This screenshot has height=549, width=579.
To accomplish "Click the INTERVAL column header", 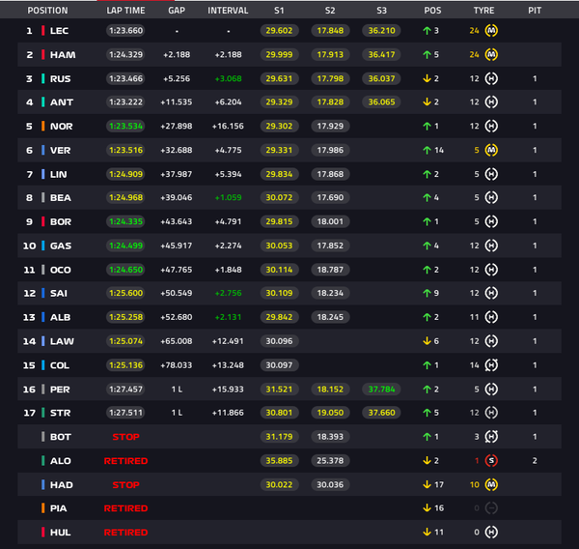I will tap(228, 11).
